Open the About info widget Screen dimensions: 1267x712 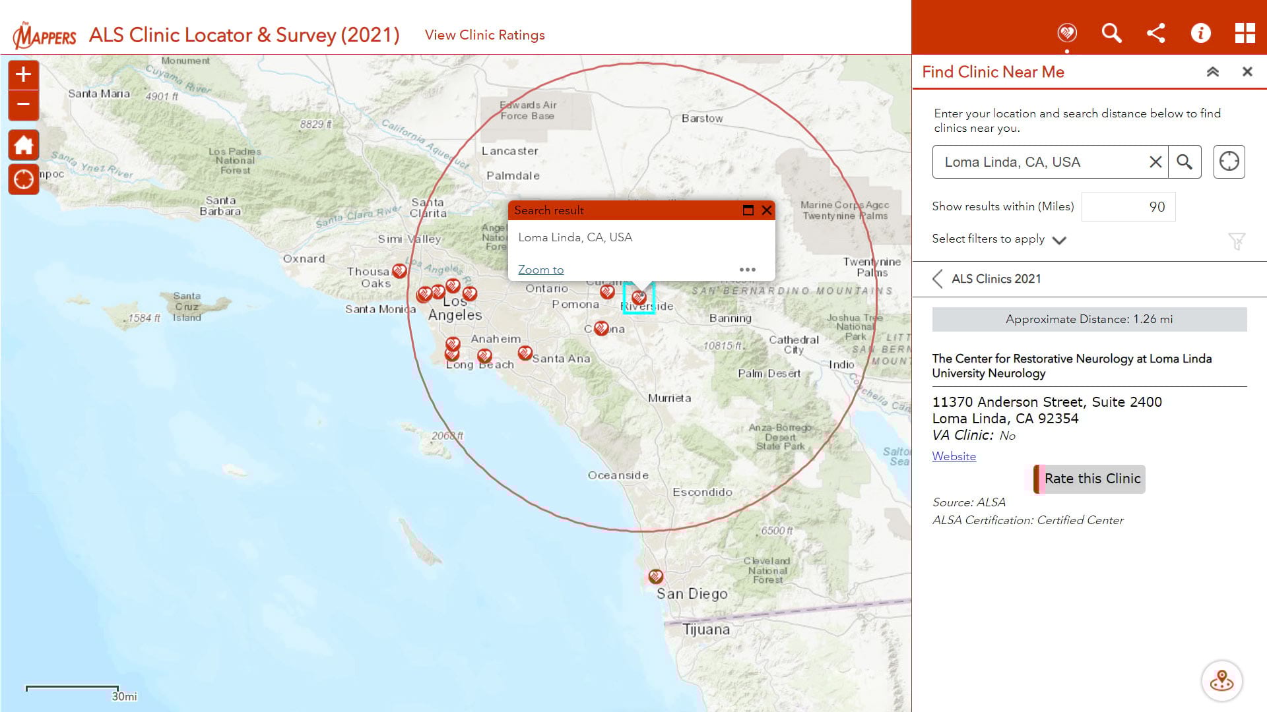click(1200, 33)
